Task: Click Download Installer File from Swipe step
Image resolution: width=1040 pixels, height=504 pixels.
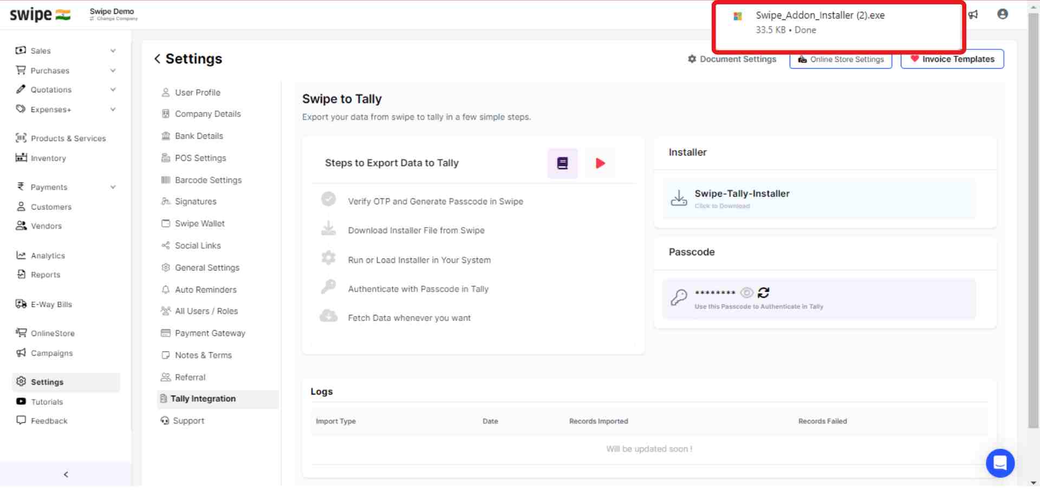Action: pyautogui.click(x=416, y=230)
